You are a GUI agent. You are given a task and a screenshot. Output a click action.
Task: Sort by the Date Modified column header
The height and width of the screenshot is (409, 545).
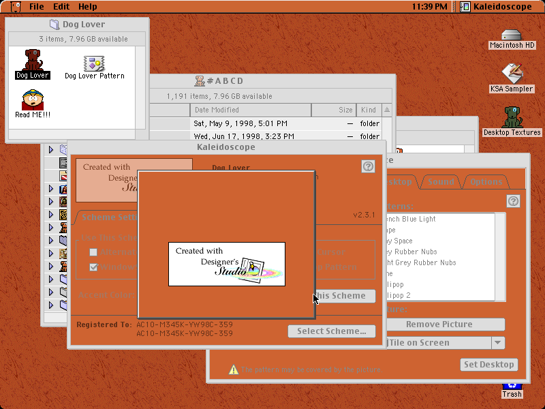click(x=250, y=110)
